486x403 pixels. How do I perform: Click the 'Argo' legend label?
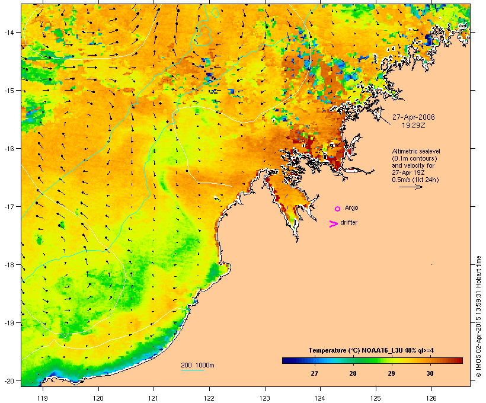click(351, 207)
